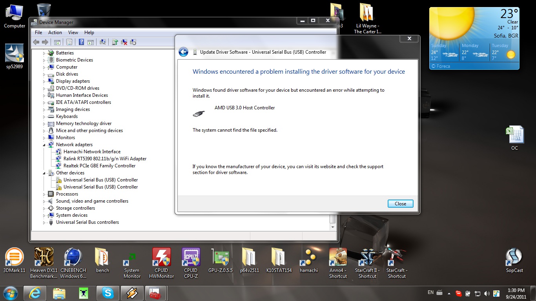Open the File menu in Device Manager
Image resolution: width=536 pixels, height=301 pixels.
(x=38, y=33)
